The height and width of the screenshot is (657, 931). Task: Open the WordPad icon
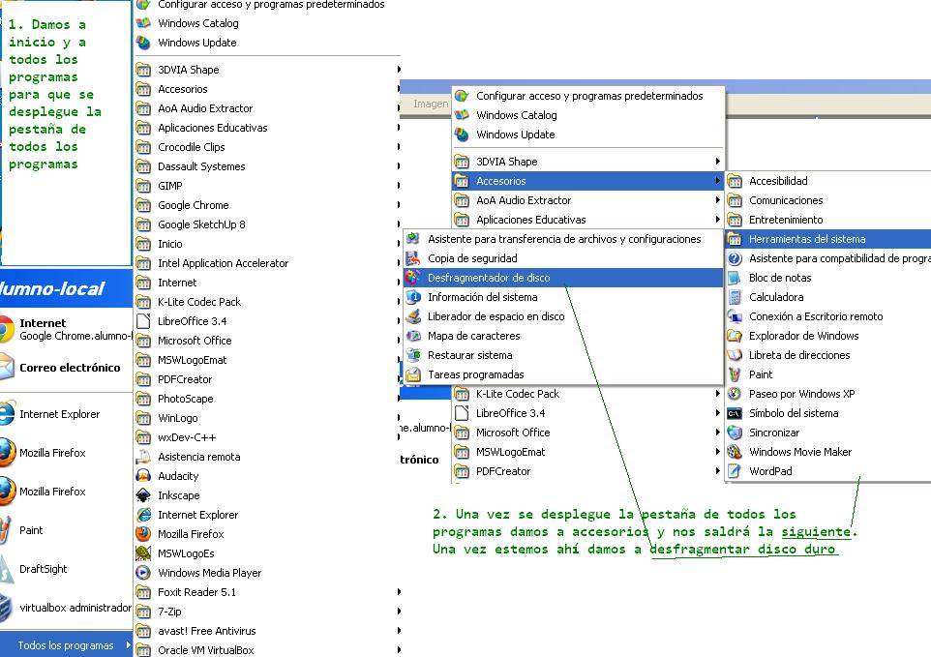(735, 471)
